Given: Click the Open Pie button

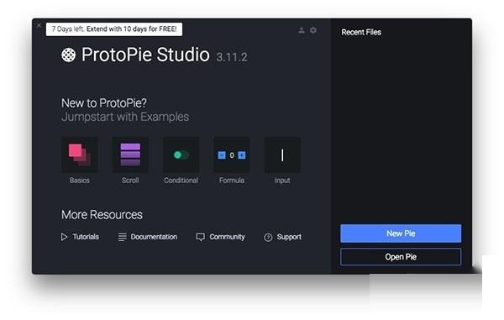Looking at the screenshot, I should [x=401, y=257].
